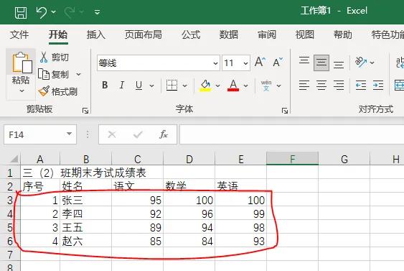Click 剪切 to cut selection

click(55, 57)
